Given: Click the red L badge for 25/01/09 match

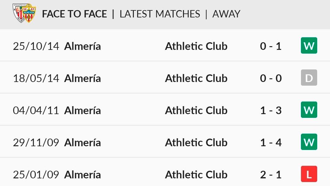Looking at the screenshot, I should [309, 174].
